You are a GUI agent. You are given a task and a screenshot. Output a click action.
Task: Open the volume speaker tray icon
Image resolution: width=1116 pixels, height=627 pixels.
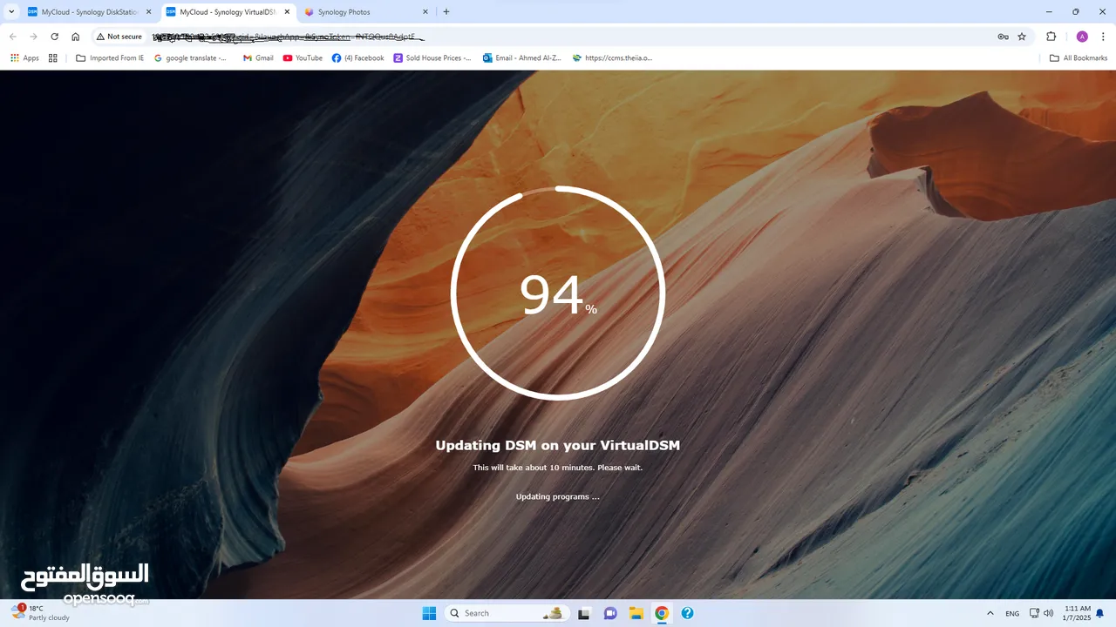[x=1048, y=613]
